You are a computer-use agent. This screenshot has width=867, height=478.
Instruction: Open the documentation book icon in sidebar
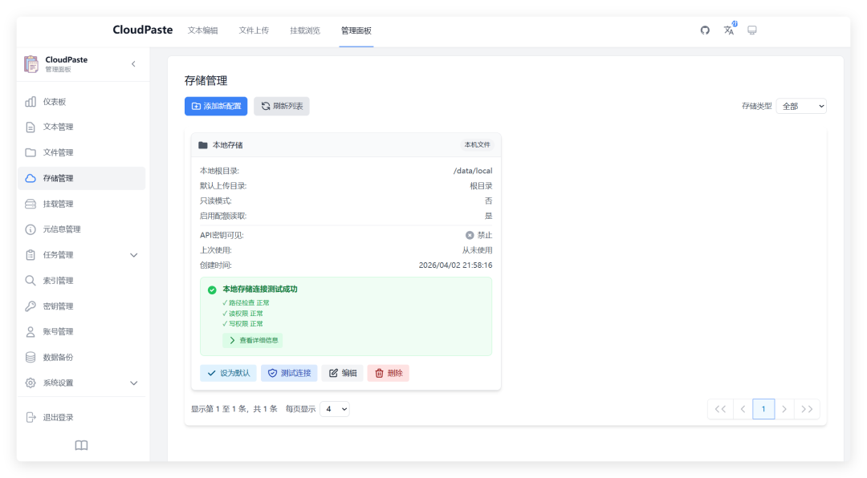pyautogui.click(x=81, y=445)
